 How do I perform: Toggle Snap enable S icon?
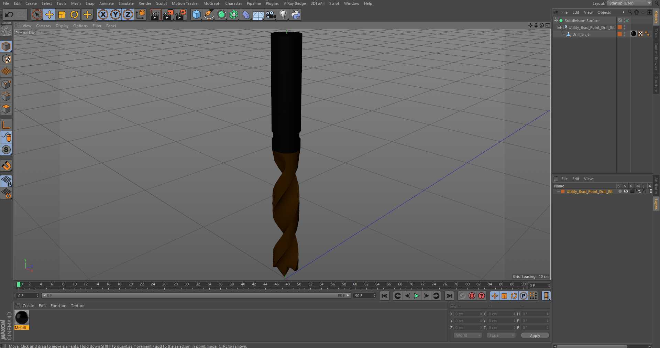[x=6, y=150]
